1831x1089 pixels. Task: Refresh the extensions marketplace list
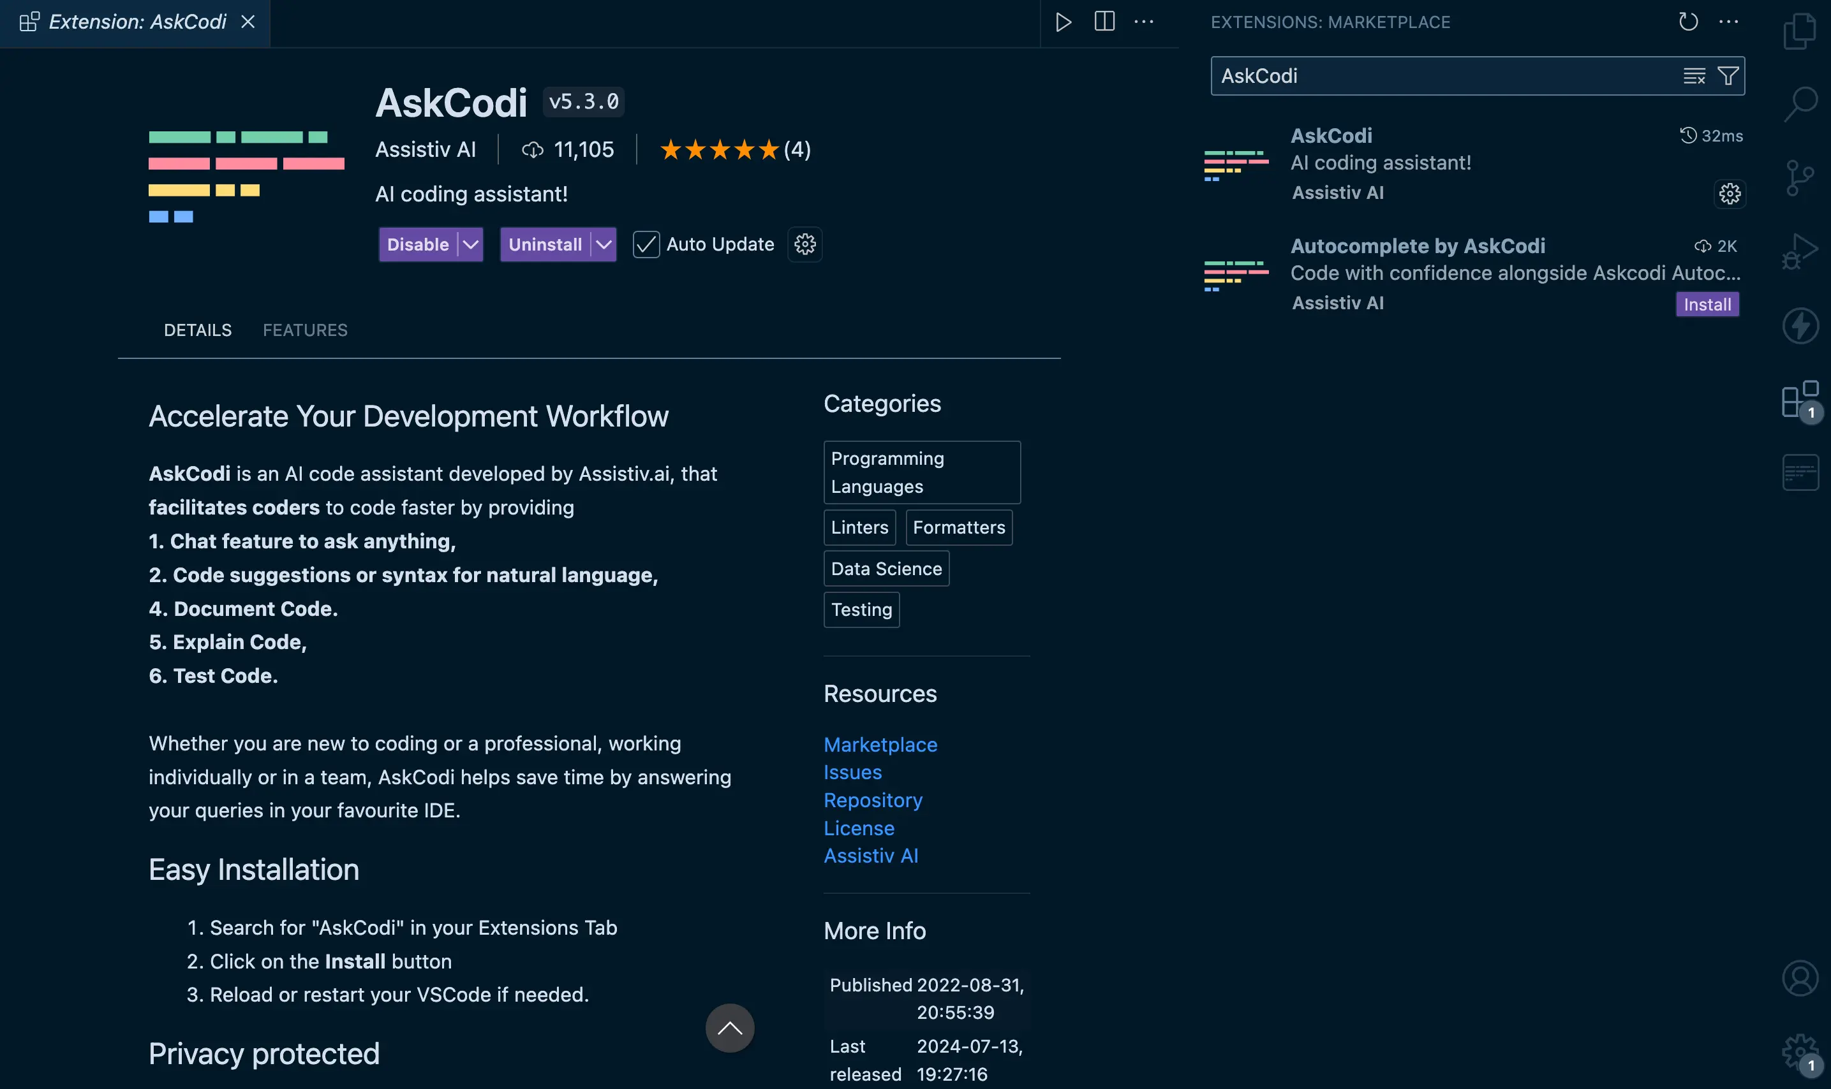1688,22
